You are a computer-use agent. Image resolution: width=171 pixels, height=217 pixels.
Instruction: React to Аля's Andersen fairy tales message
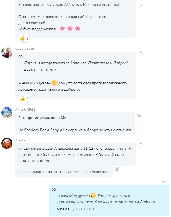click(141, 145)
